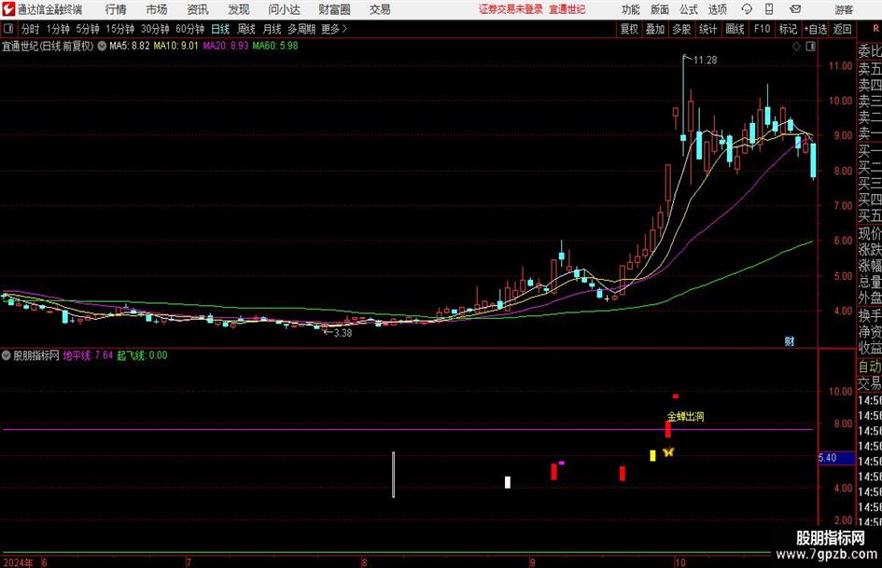Open the customer service headset icon
This screenshot has width=882, height=568.
tap(747, 9)
